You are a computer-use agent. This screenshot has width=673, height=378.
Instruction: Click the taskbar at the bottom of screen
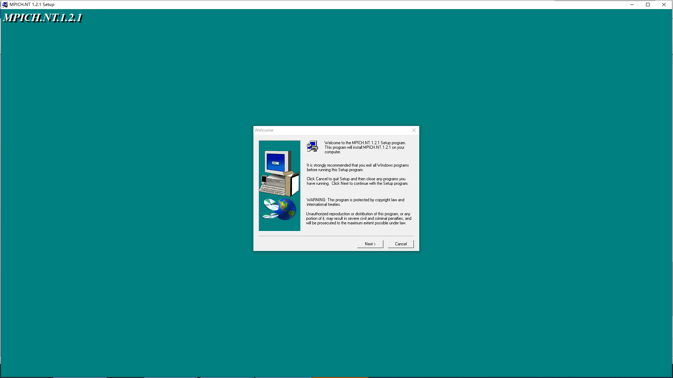tap(336, 376)
